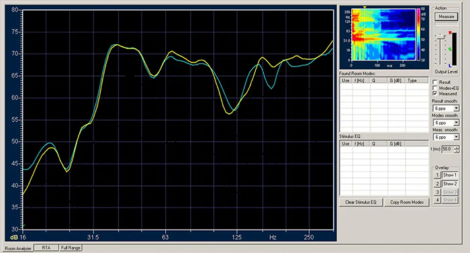Copy Room Modes to stimulus EQ
The height and width of the screenshot is (253, 470).
pos(407,203)
